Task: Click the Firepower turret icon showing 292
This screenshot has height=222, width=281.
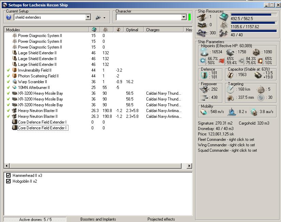Action: [204, 89]
